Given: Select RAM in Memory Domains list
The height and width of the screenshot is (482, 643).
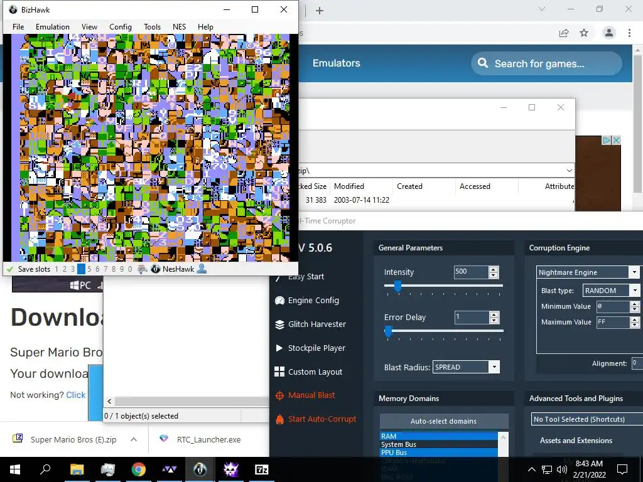Looking at the screenshot, I should click(x=439, y=436).
